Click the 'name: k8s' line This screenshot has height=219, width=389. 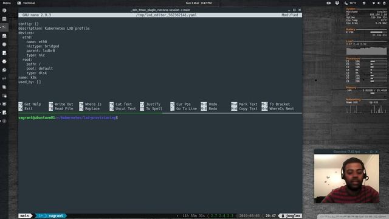27,77
